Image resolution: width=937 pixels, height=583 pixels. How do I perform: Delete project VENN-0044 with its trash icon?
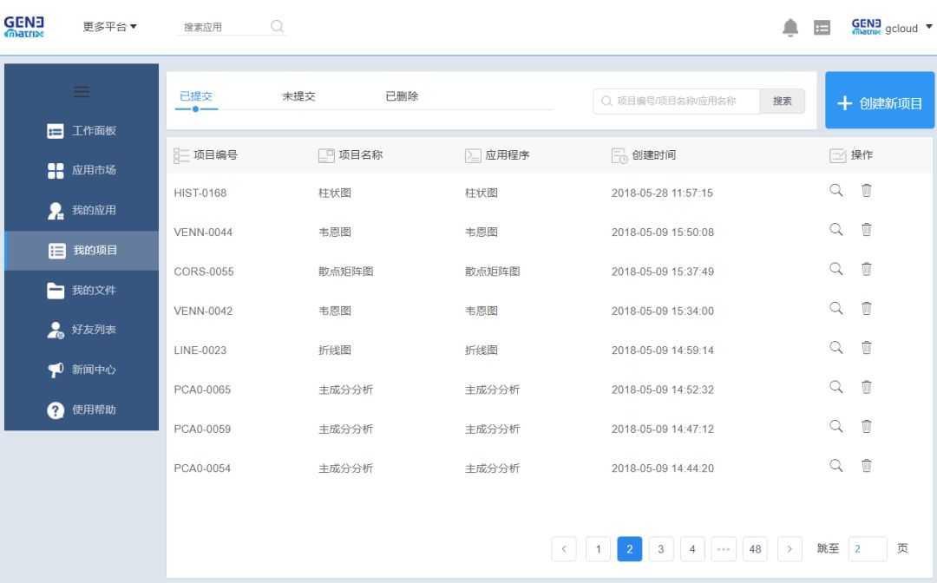tap(866, 230)
